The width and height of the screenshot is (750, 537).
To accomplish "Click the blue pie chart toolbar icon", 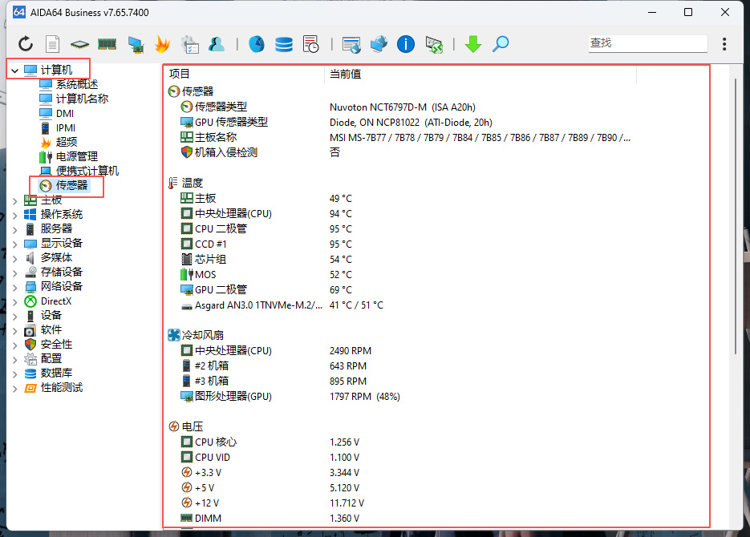I will tap(257, 44).
